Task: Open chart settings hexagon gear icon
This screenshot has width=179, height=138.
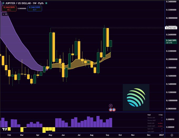Action: [172, 135]
